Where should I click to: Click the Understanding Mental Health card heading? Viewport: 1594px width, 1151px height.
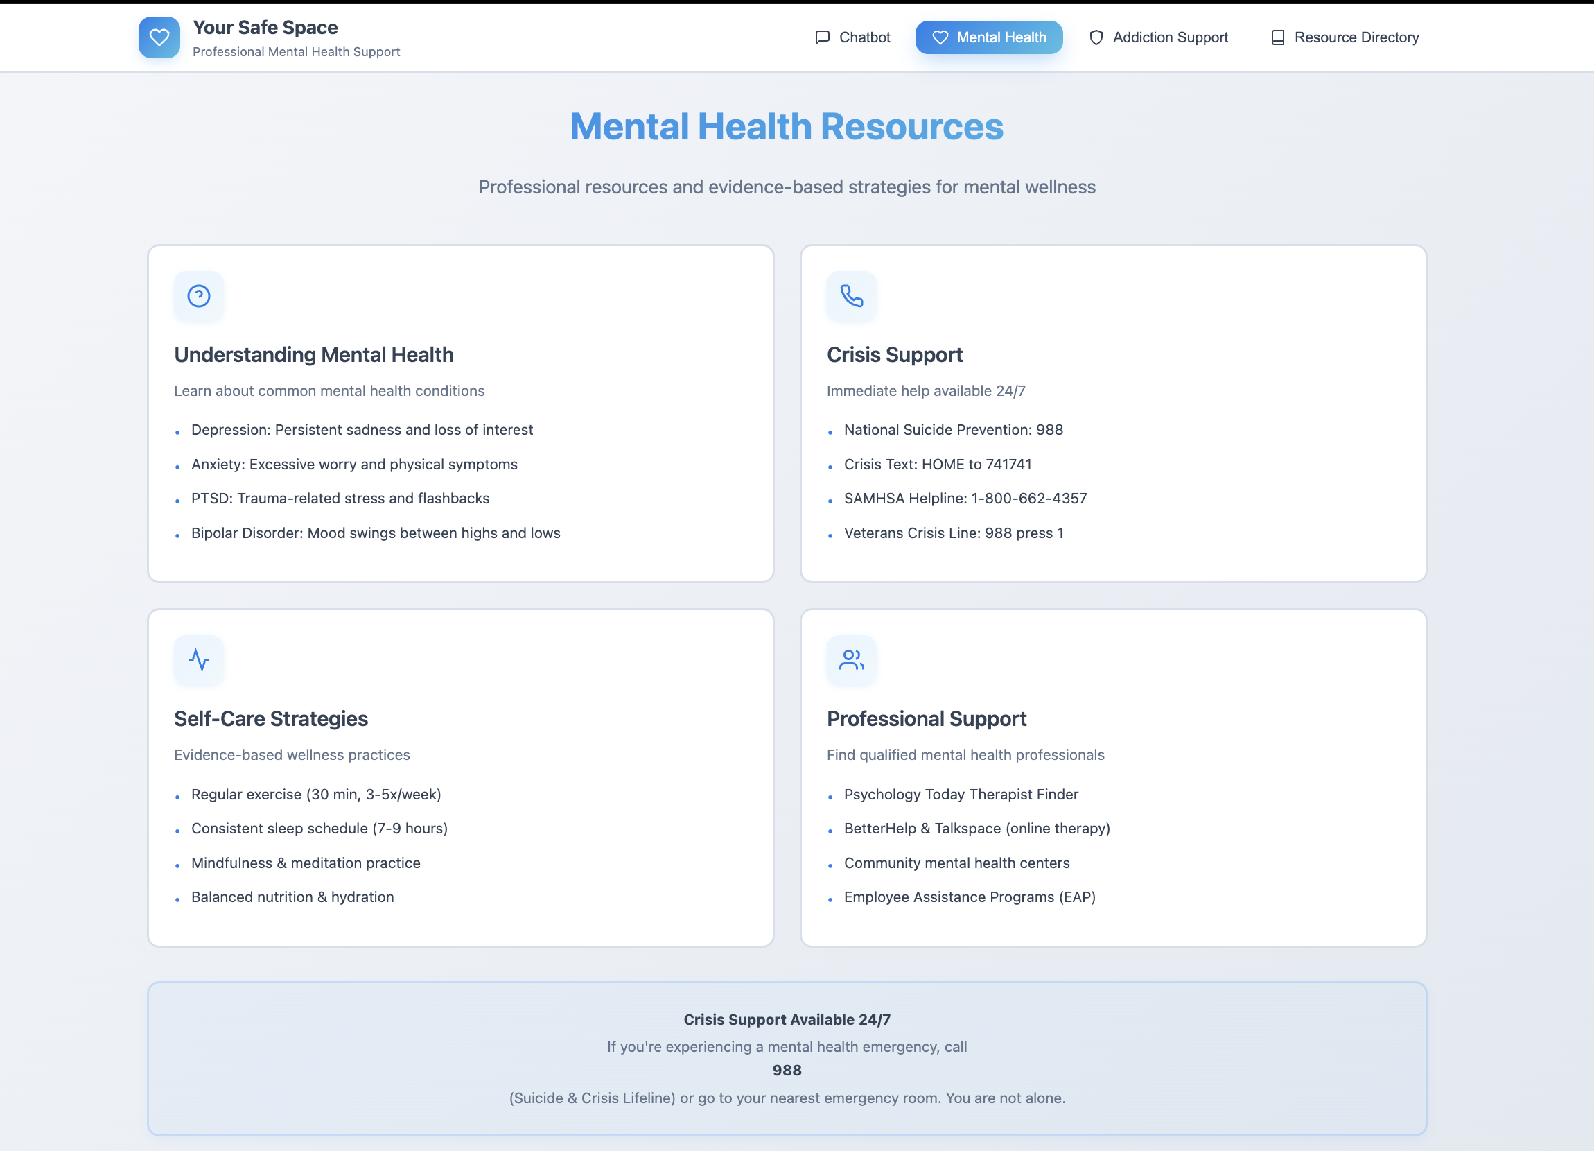313,354
